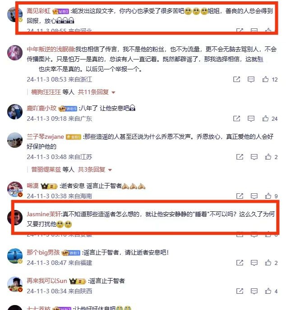Forward 再来我可以Sun's comment
Image resolution: width=286 pixels, height=310 pixels.
(x=240, y=291)
